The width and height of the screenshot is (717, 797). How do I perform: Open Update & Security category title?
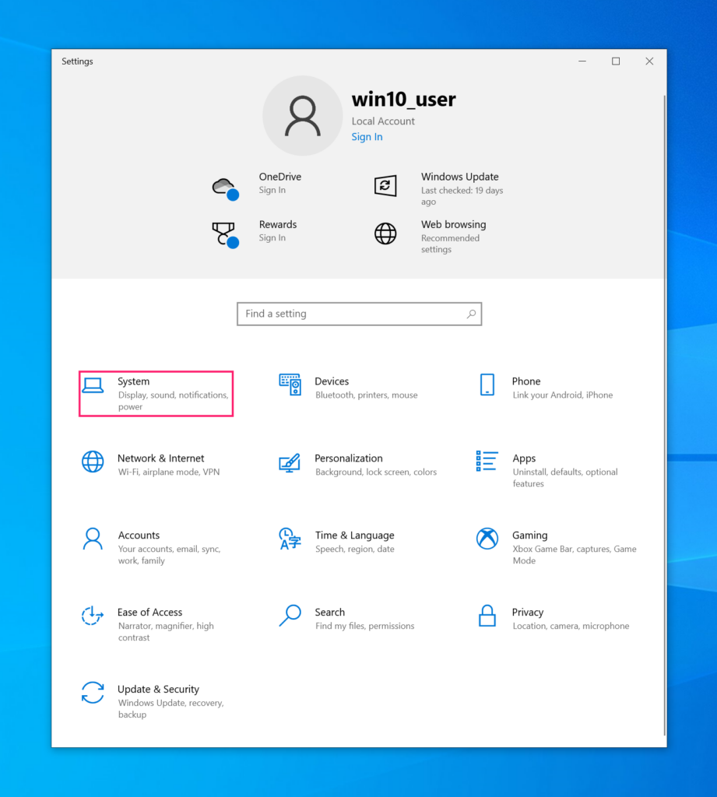[x=158, y=690]
